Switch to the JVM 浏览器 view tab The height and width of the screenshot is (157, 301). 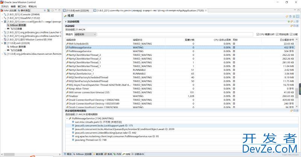click(x=9, y=10)
